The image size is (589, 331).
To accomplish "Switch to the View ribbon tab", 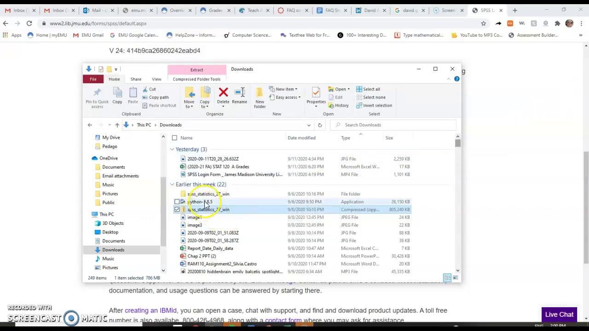I will point(156,79).
